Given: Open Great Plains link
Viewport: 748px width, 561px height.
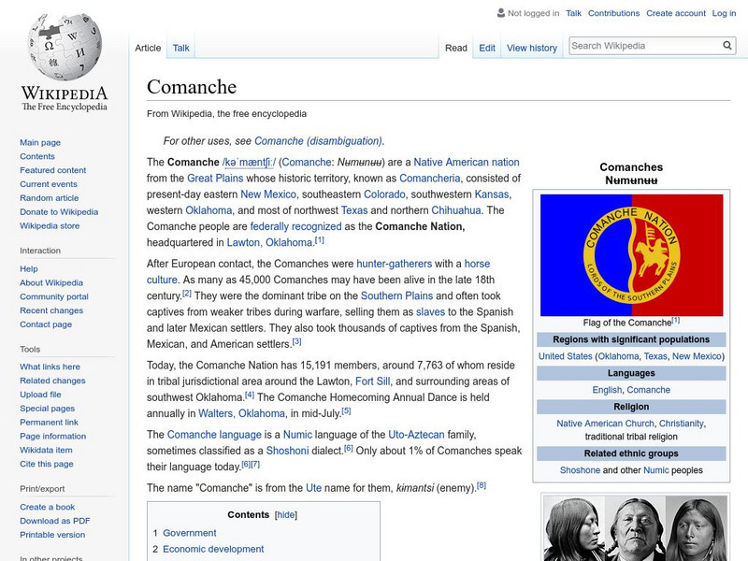Looking at the screenshot, I should tap(215, 179).
